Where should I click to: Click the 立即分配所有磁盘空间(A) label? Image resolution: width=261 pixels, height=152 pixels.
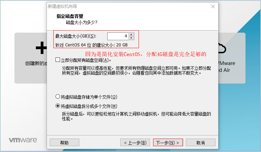86,60
